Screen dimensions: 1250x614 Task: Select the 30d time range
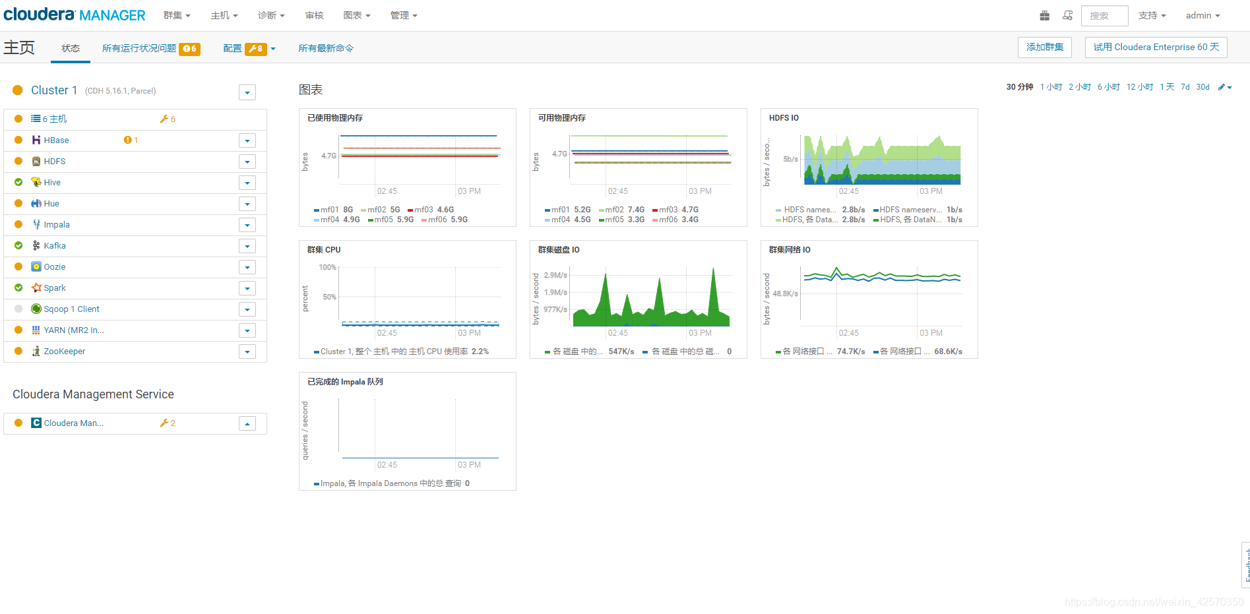coord(1203,87)
